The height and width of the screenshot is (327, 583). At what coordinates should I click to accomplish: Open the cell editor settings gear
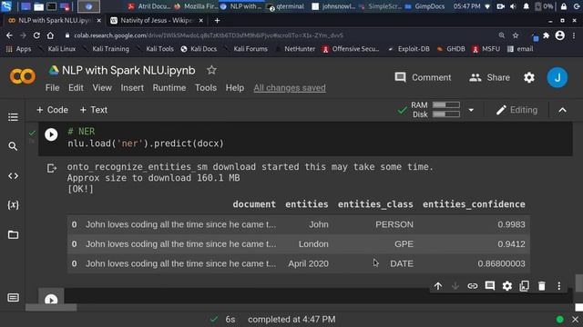click(507, 286)
